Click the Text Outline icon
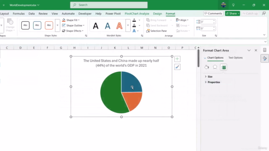 (134, 26)
